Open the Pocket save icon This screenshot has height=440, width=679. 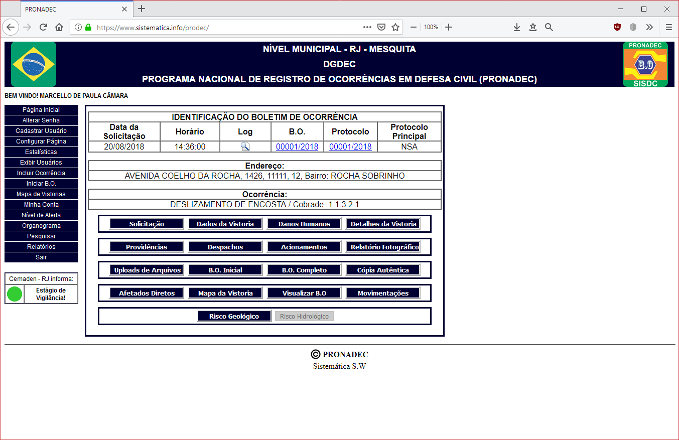tap(381, 27)
